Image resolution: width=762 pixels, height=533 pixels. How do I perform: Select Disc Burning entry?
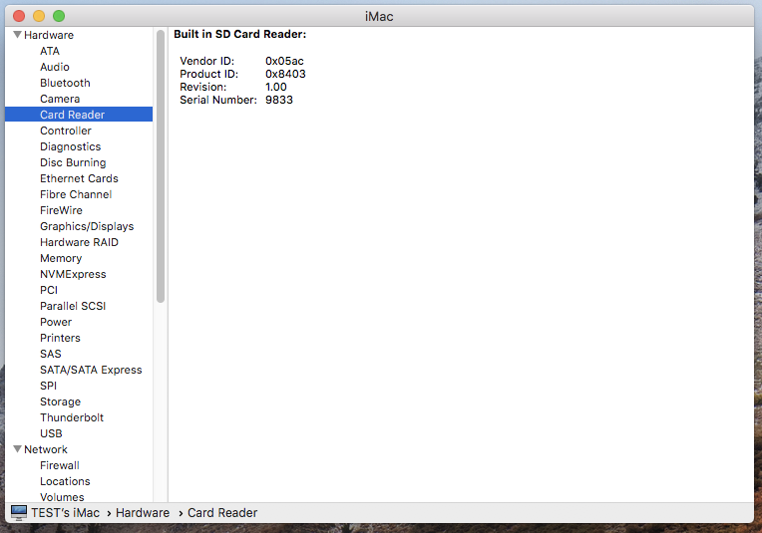pos(73,162)
